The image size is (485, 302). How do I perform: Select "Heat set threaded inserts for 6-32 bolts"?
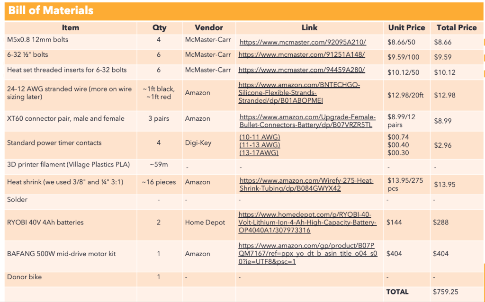point(67,70)
